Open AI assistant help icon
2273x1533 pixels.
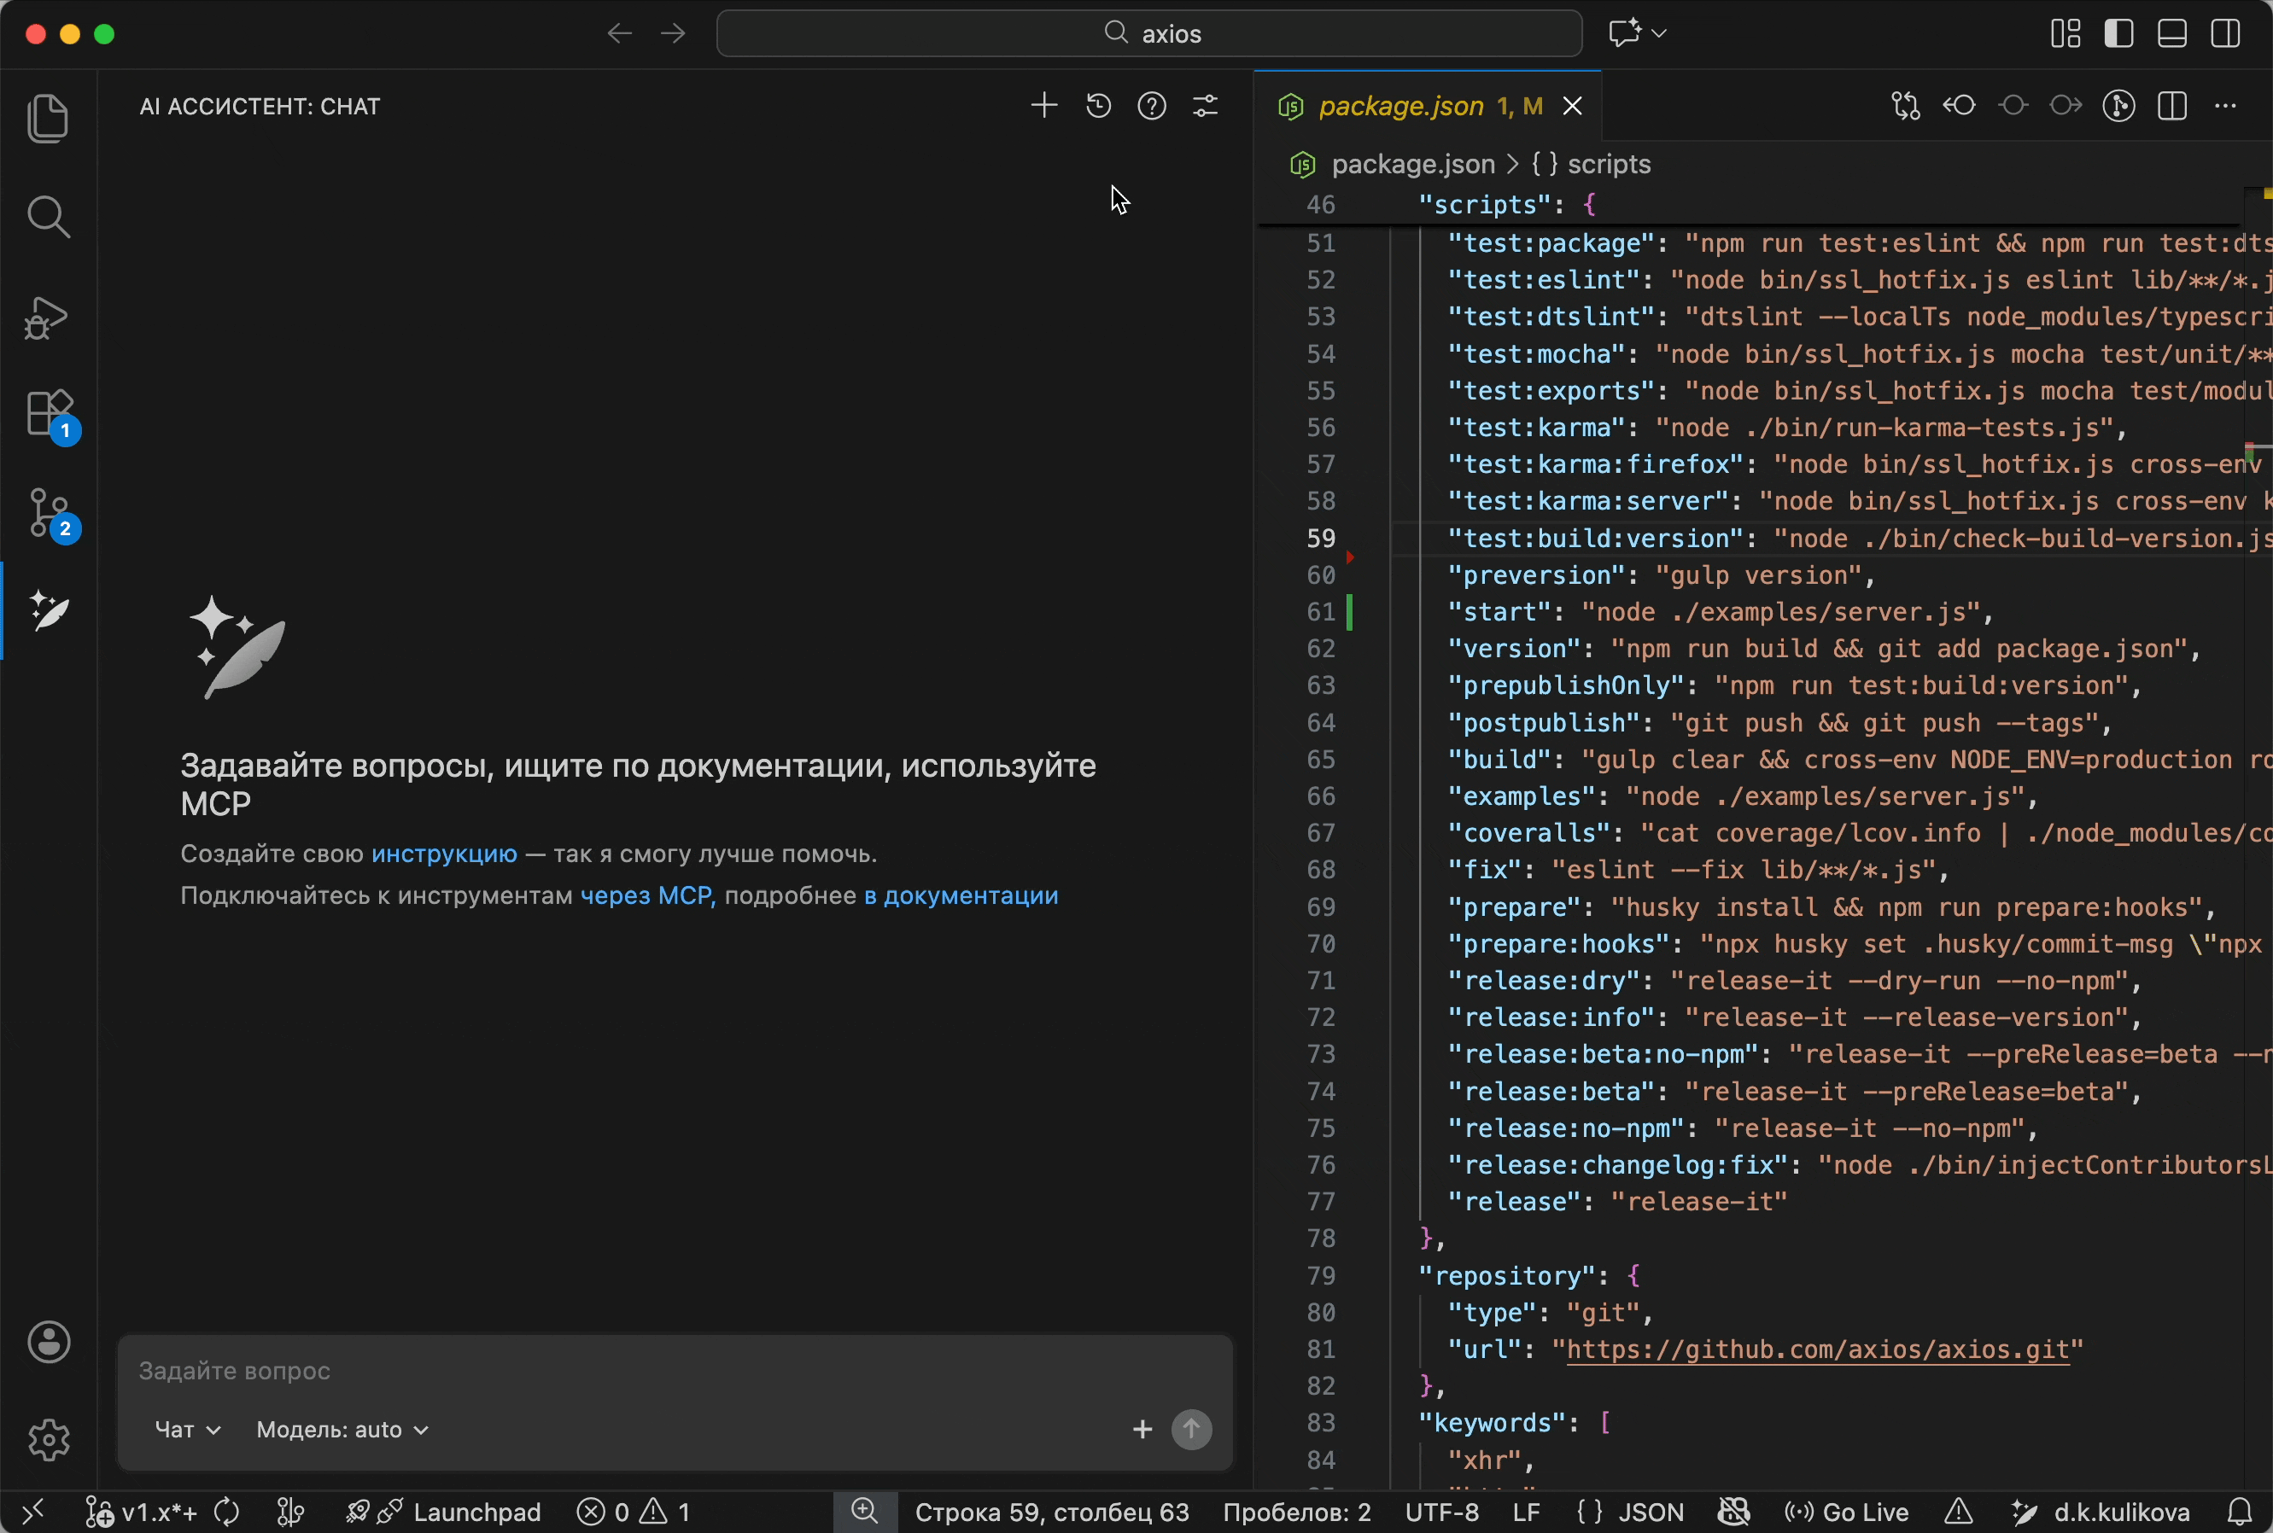[x=1152, y=106]
